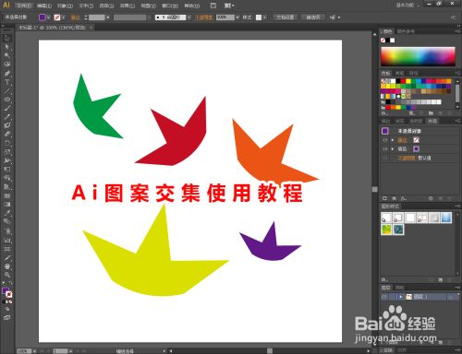Select the Gradient tool
462x354 pixels.
[6, 204]
